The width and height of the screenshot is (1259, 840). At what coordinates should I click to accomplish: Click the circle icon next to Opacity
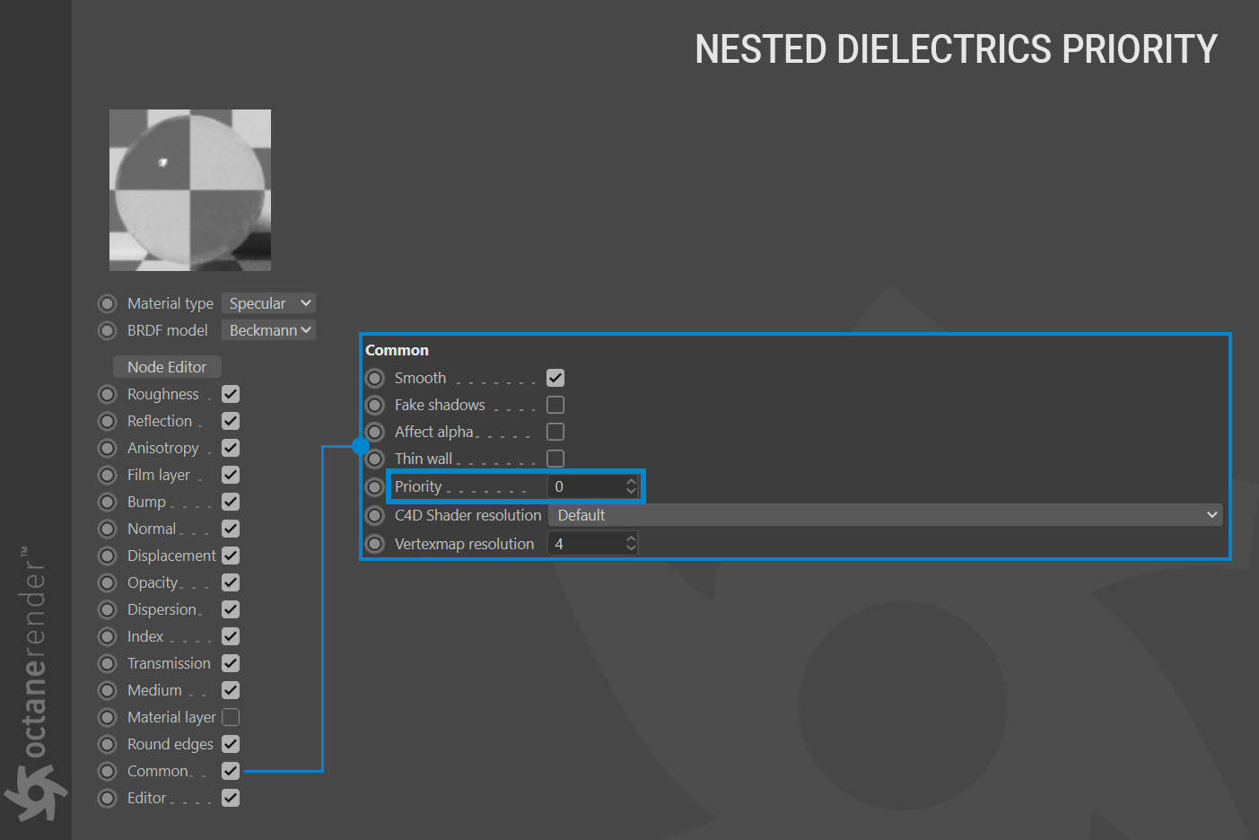click(108, 582)
